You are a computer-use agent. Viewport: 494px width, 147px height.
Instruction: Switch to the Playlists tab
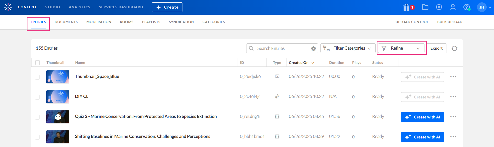(151, 22)
